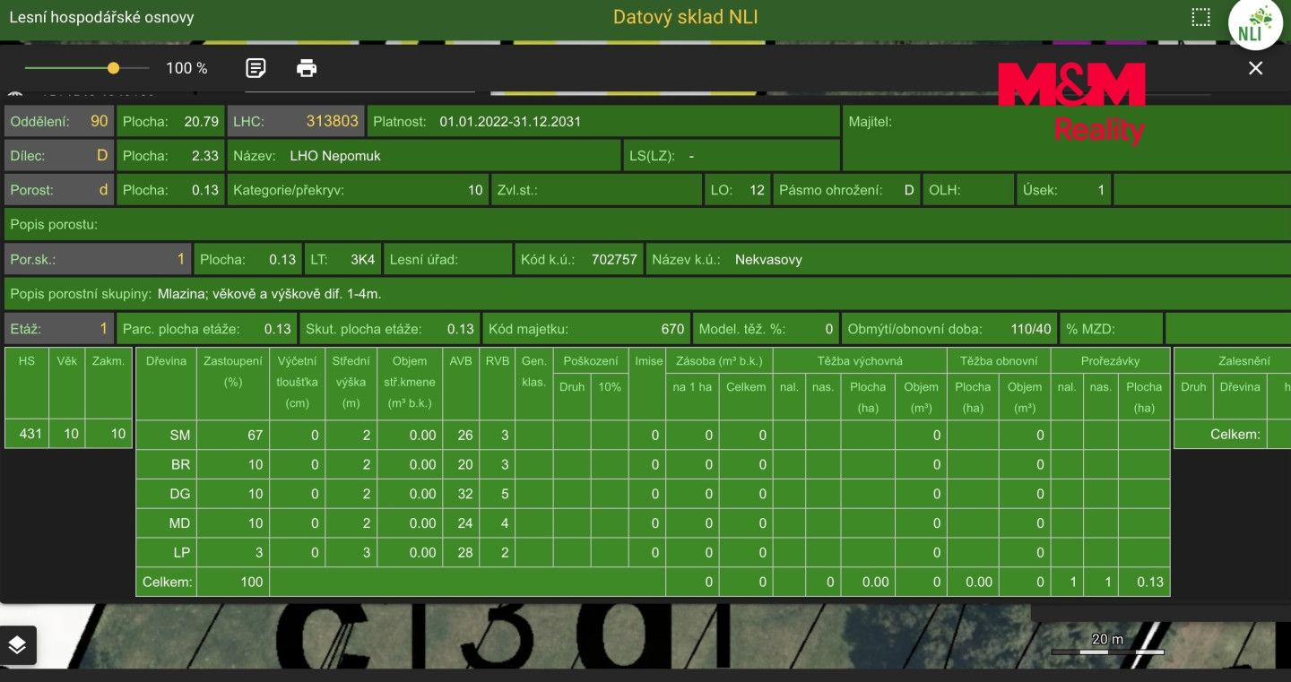Screen dimensions: 1291x682
Task: Click the 'Prořezávky' column header
Action: (x=1110, y=361)
